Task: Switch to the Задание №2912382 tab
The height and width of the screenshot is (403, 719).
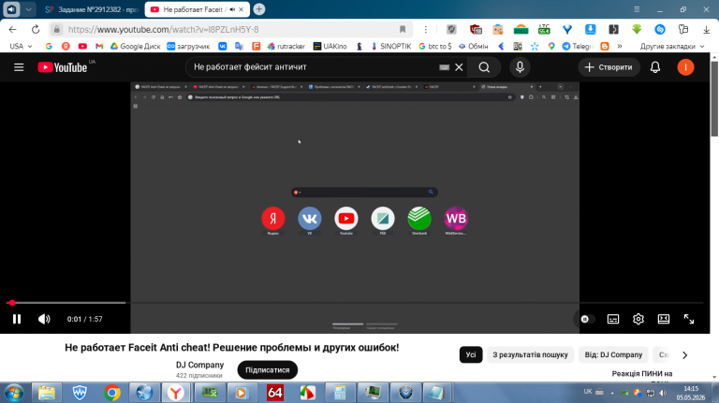Action: 92,9
